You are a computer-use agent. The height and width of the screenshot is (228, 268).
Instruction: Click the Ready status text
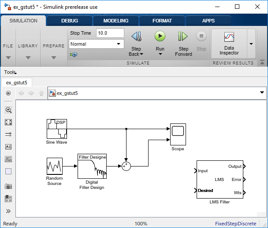(x=10, y=224)
